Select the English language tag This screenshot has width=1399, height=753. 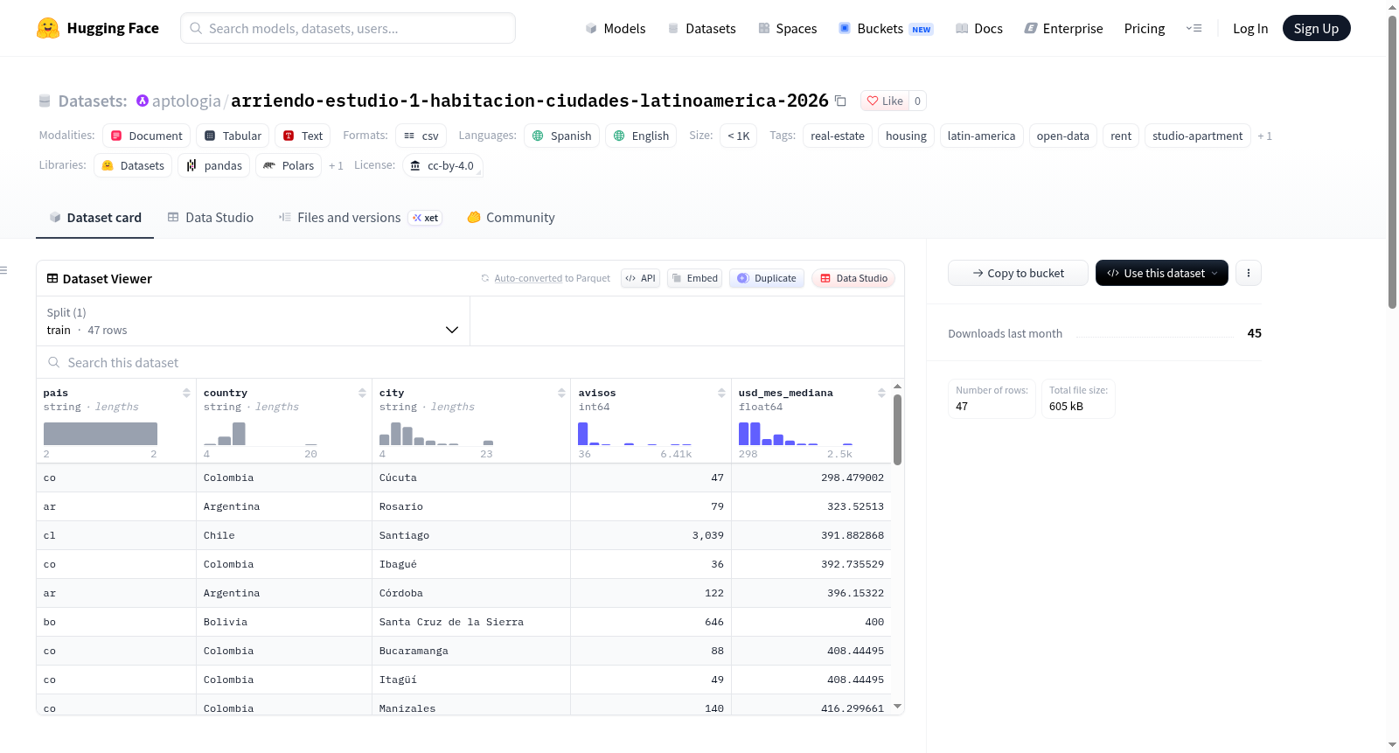coord(641,136)
